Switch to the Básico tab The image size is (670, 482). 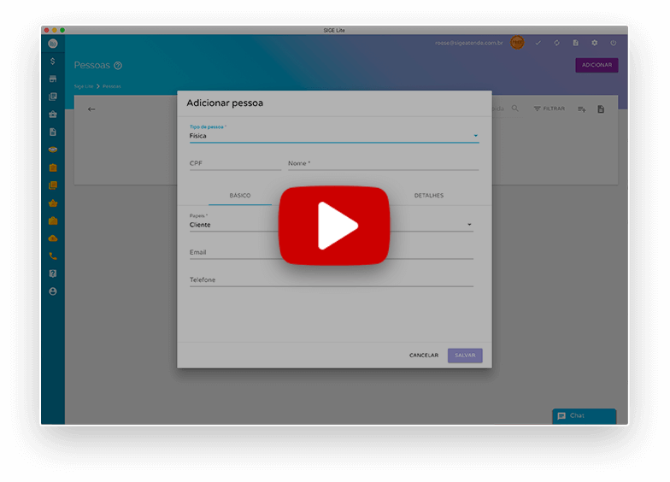[240, 196]
